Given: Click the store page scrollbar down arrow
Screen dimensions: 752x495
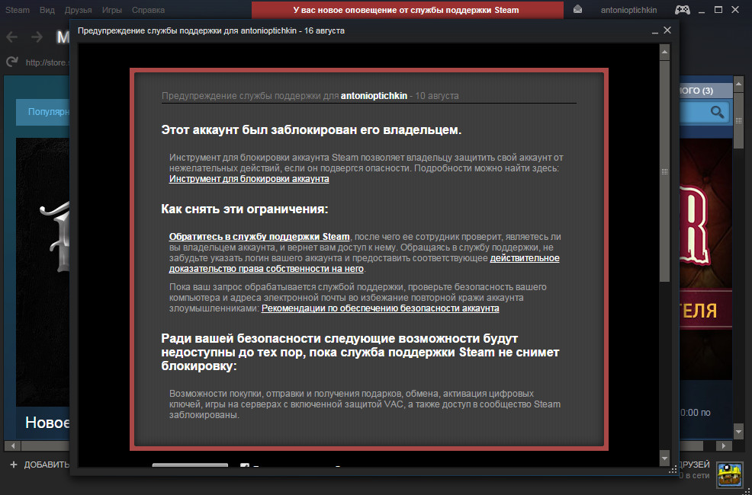Looking at the screenshot, I should (x=739, y=432).
